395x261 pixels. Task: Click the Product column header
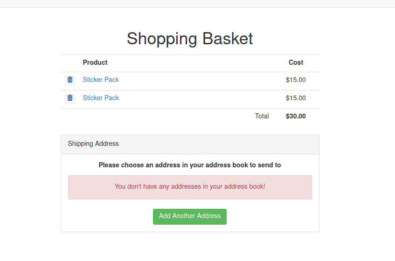pyautogui.click(x=95, y=62)
